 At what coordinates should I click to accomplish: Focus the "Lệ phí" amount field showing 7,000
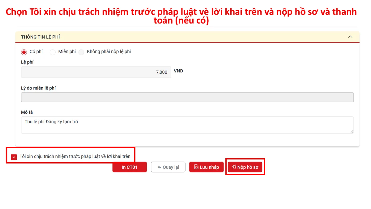[96, 72]
